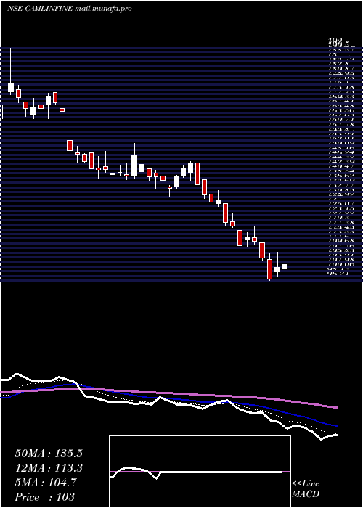The height and width of the screenshot is (508, 363).
Task: Open the MACD inset chart box
Action: click(x=200, y=472)
